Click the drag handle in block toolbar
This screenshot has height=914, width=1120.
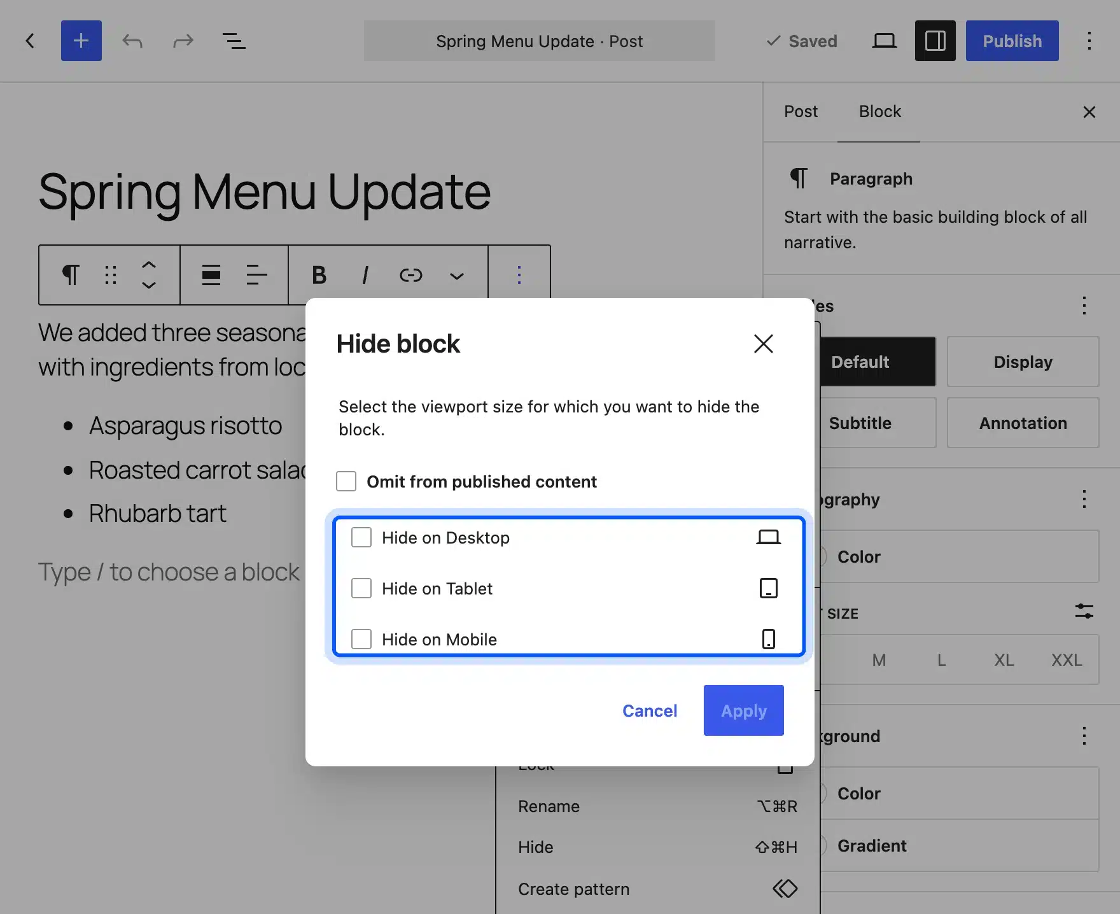pos(111,275)
